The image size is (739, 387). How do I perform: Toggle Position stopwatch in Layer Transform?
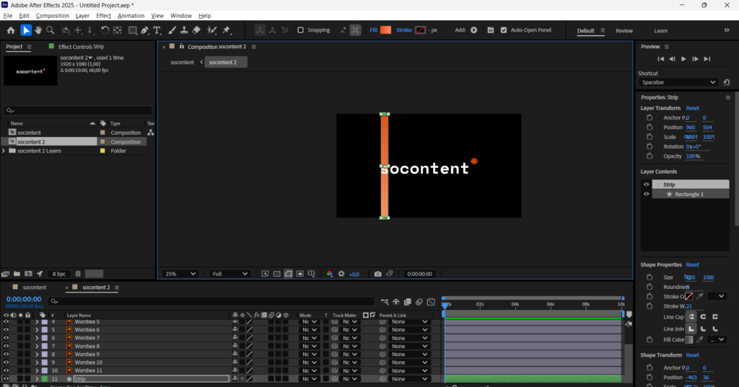point(650,127)
